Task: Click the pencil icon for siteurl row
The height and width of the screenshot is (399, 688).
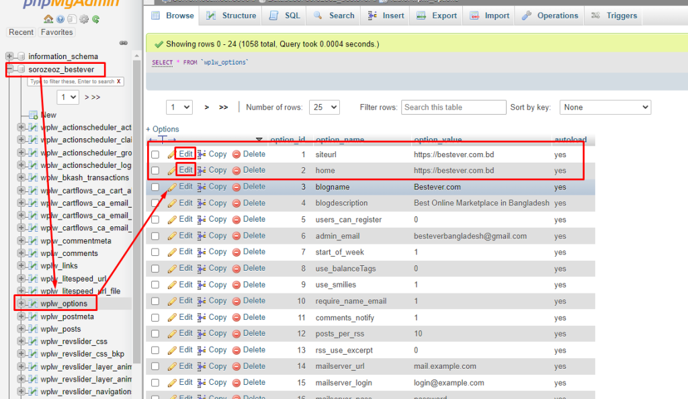Action: tap(171, 154)
